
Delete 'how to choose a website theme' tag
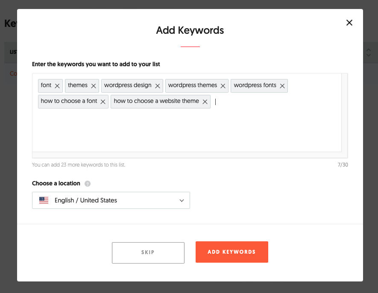pyautogui.click(x=205, y=102)
